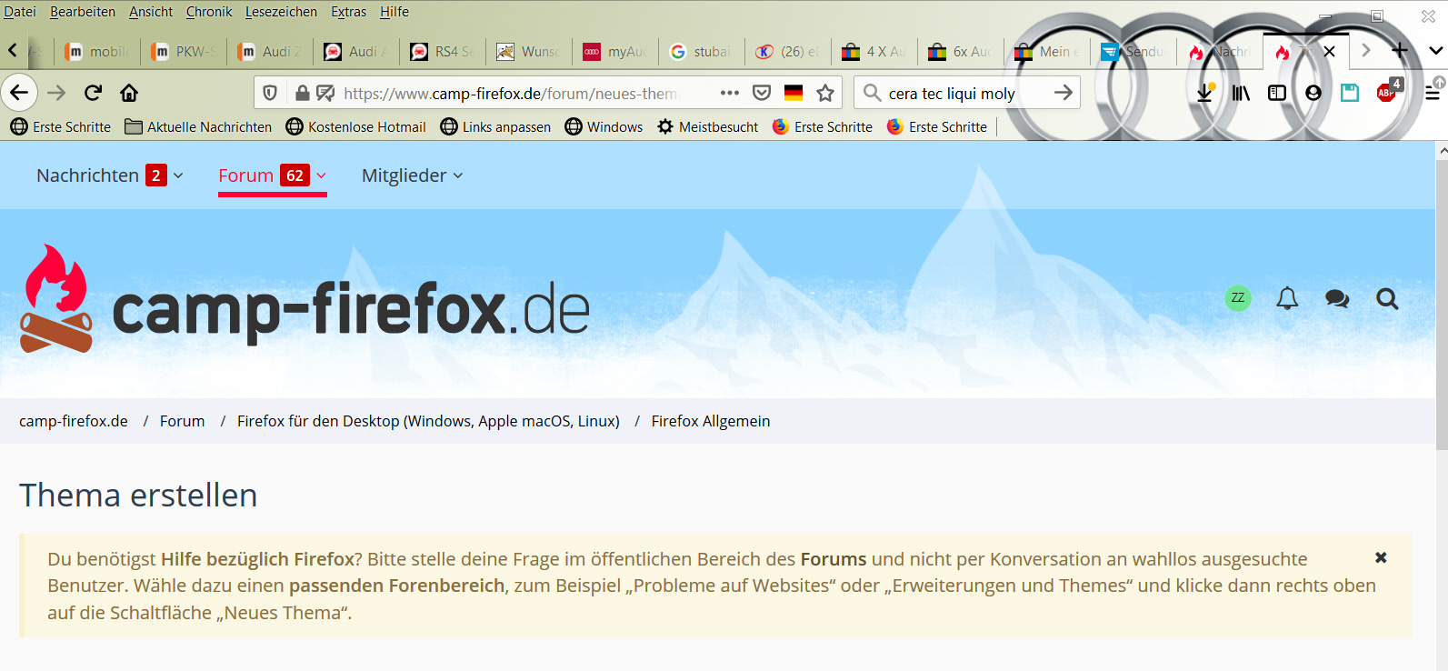This screenshot has width=1448, height=671.
Task: Switch to the PKW-S tab
Action: 184,52
